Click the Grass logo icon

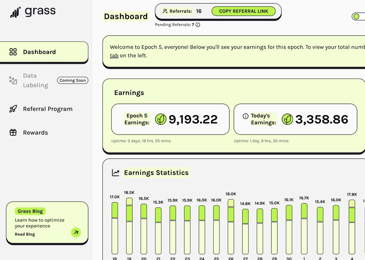[15, 12]
